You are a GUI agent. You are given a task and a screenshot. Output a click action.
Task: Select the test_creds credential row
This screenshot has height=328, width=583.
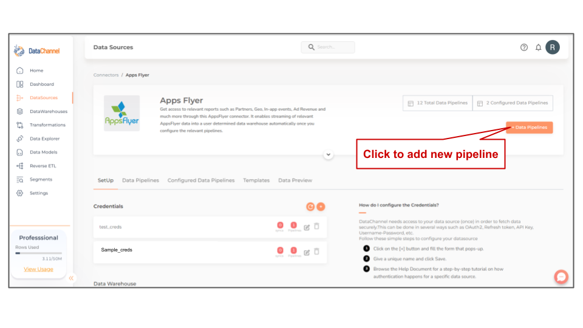[x=210, y=227]
